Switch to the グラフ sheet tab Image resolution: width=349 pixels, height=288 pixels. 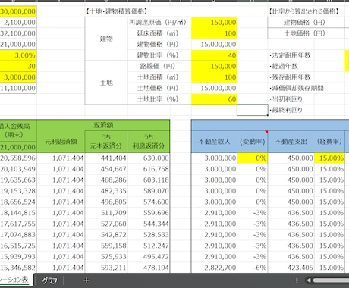pyautogui.click(x=49, y=280)
